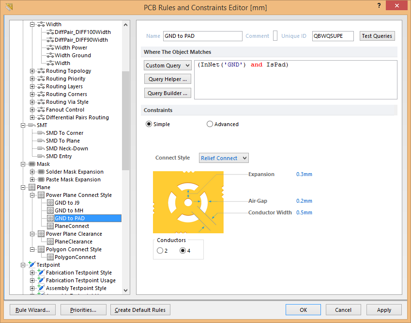Image resolution: width=411 pixels, height=323 pixels.
Task: Select the PolygonConnect rule
Action: pyautogui.click(x=75, y=257)
